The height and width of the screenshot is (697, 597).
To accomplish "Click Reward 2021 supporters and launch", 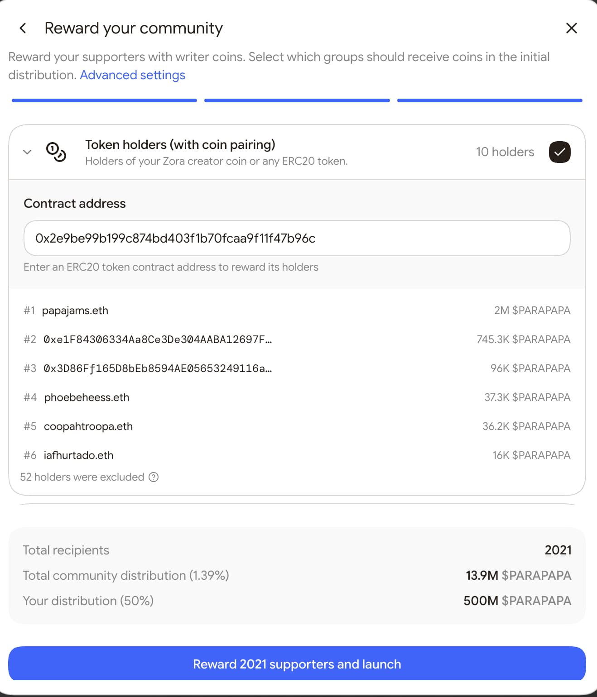I will 297,664.
